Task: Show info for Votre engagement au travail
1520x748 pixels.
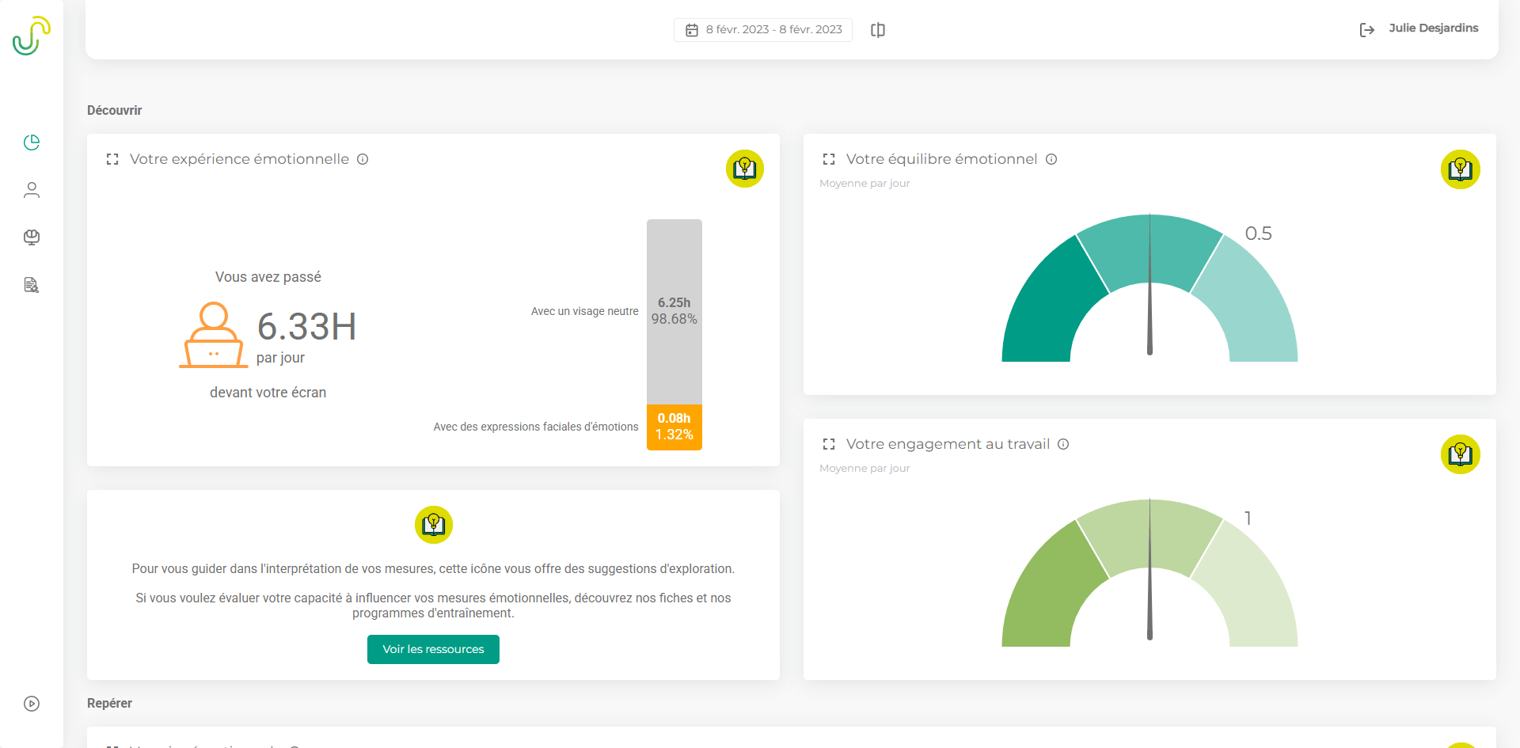Action: pyautogui.click(x=1063, y=444)
